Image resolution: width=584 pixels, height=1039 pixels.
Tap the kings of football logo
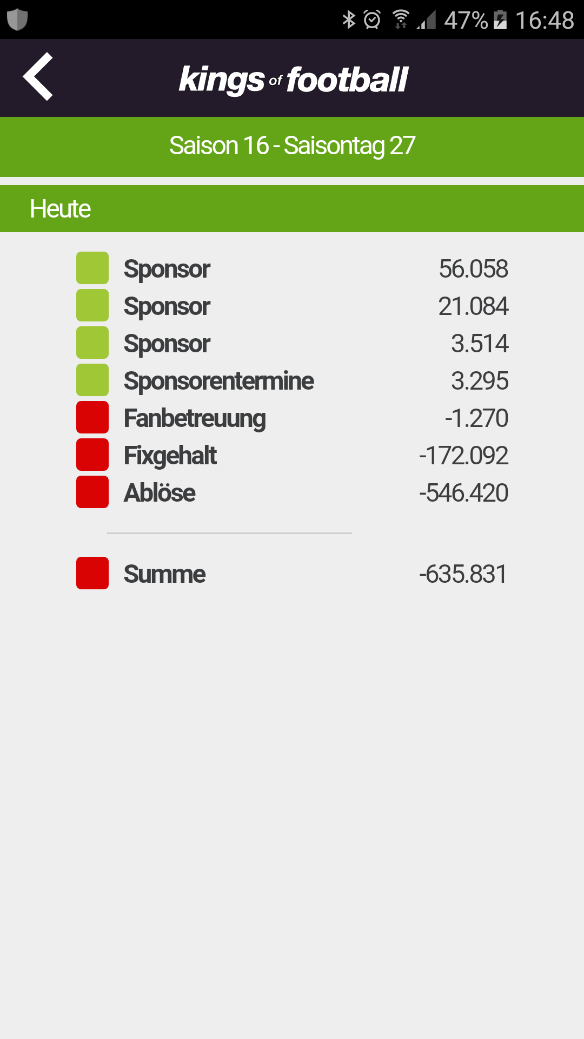pos(294,80)
